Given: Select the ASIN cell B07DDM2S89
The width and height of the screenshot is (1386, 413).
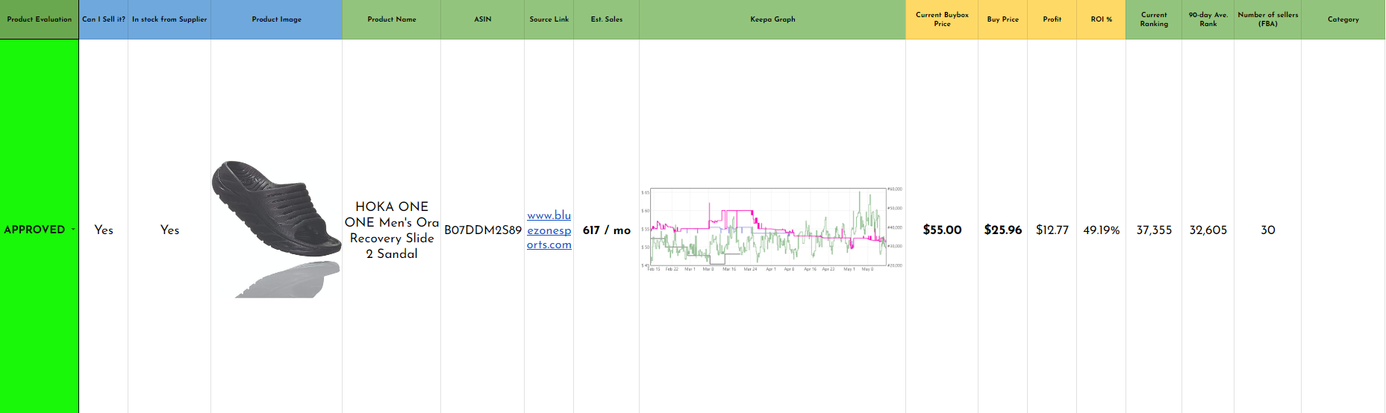Looking at the screenshot, I should tap(483, 227).
